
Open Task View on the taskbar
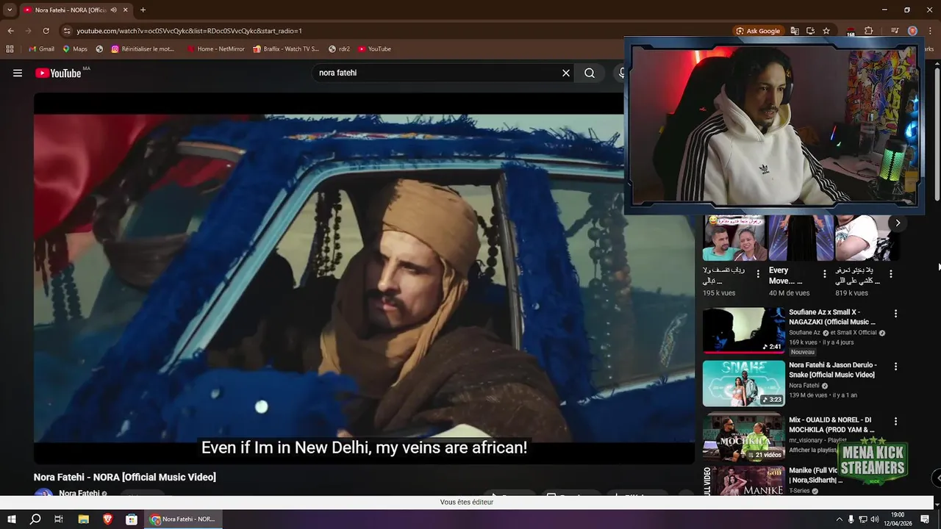(x=59, y=519)
